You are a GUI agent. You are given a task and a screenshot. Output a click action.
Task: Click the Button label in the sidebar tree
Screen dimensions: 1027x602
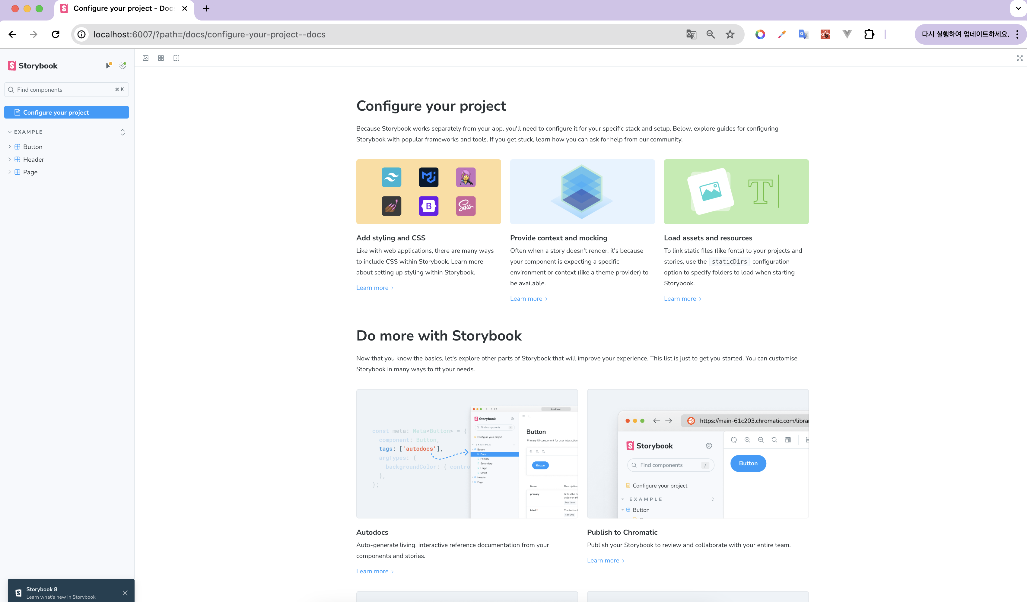33,147
